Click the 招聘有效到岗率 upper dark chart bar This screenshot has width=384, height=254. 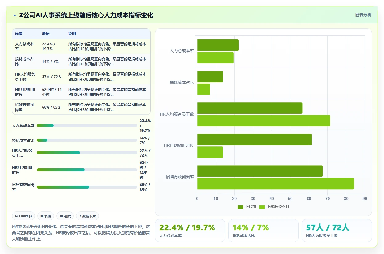click(x=260, y=171)
